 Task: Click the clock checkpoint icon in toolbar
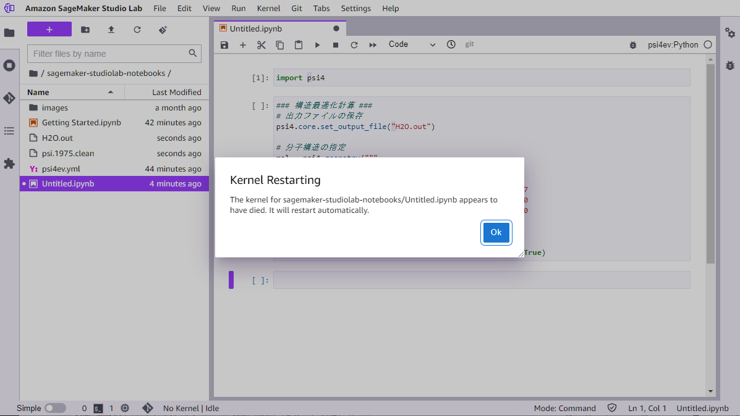click(x=451, y=44)
